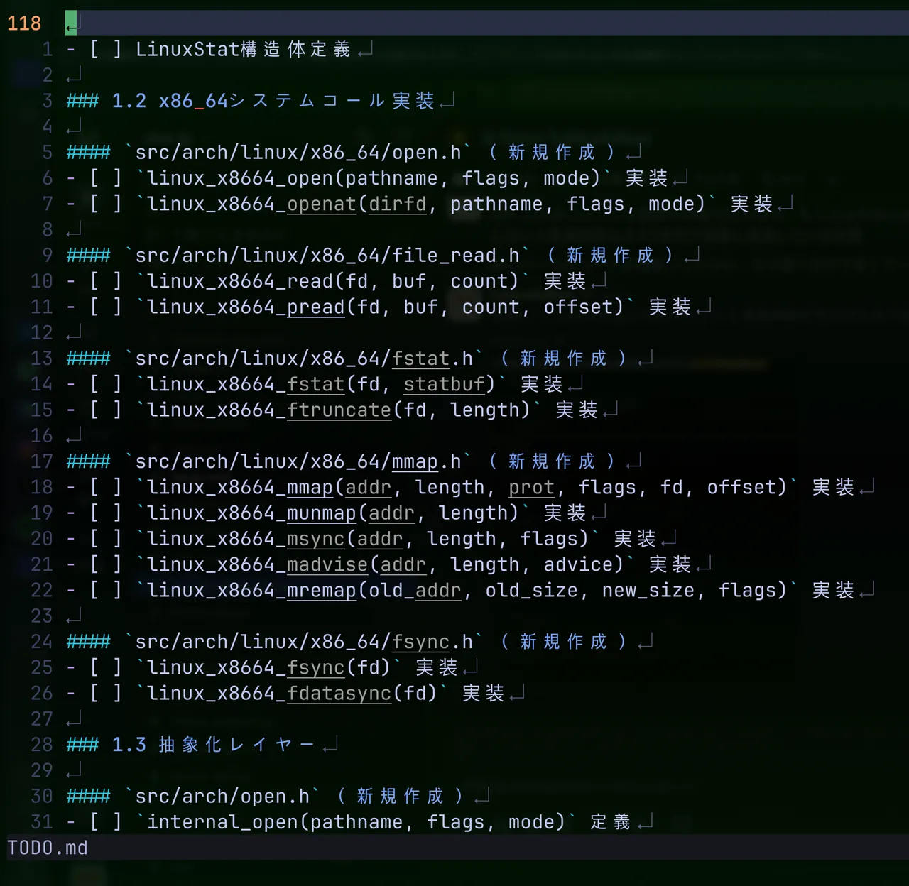Click the src/arch/linux/x86_64/open.h heading path
This screenshot has width=909, height=886.
[298, 153]
